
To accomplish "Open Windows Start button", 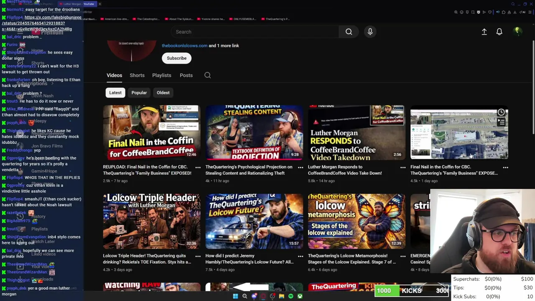I will coord(235,296).
